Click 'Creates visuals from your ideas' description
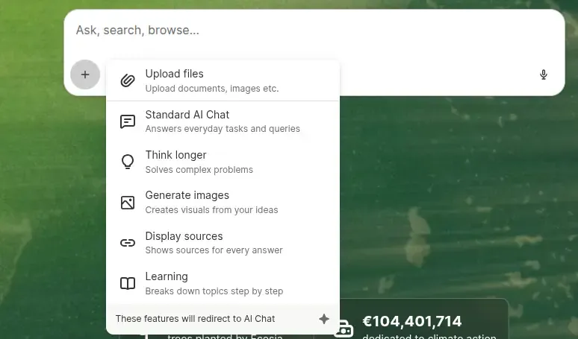 [x=211, y=210]
